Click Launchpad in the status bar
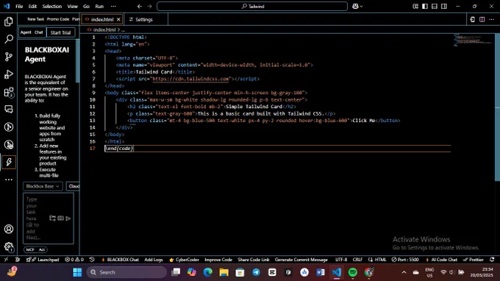Image resolution: width=500 pixels, height=281 pixels. pos(43,260)
